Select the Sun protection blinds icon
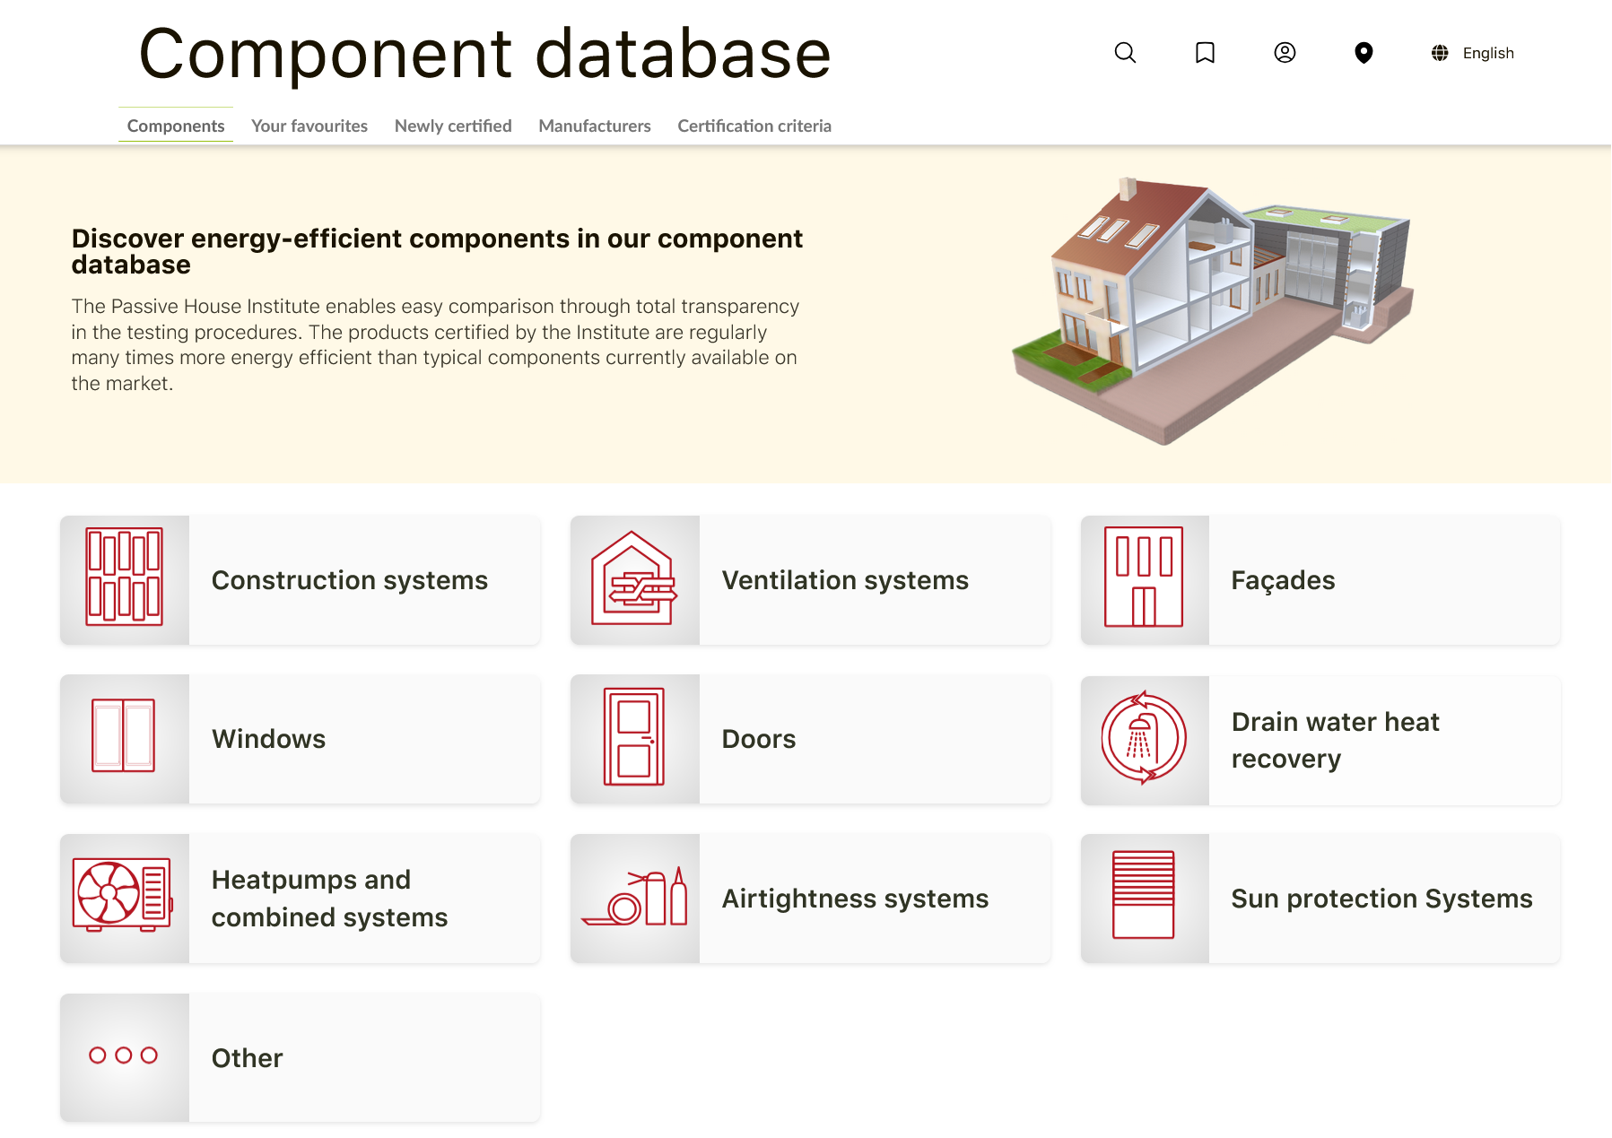This screenshot has width=1612, height=1138. [x=1144, y=895]
